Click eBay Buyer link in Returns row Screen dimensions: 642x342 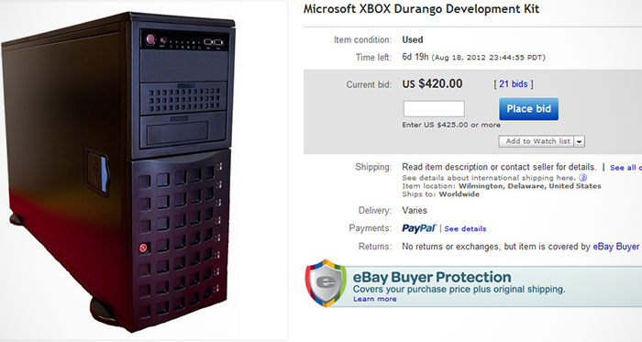[616, 247]
